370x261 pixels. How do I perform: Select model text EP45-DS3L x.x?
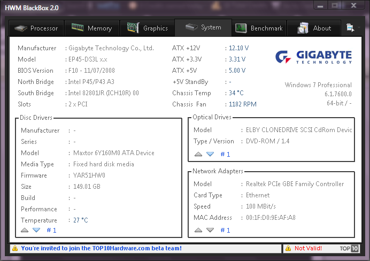[x=88, y=59]
